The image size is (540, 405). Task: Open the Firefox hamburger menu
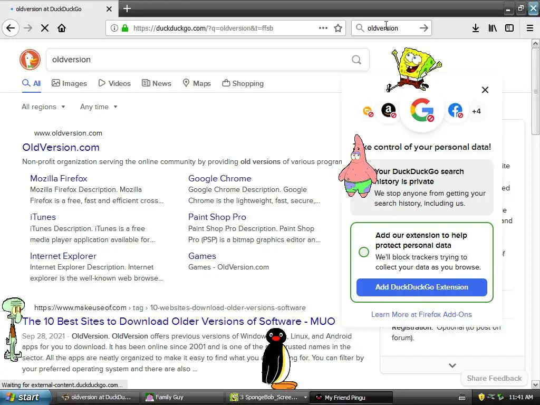[x=530, y=28]
